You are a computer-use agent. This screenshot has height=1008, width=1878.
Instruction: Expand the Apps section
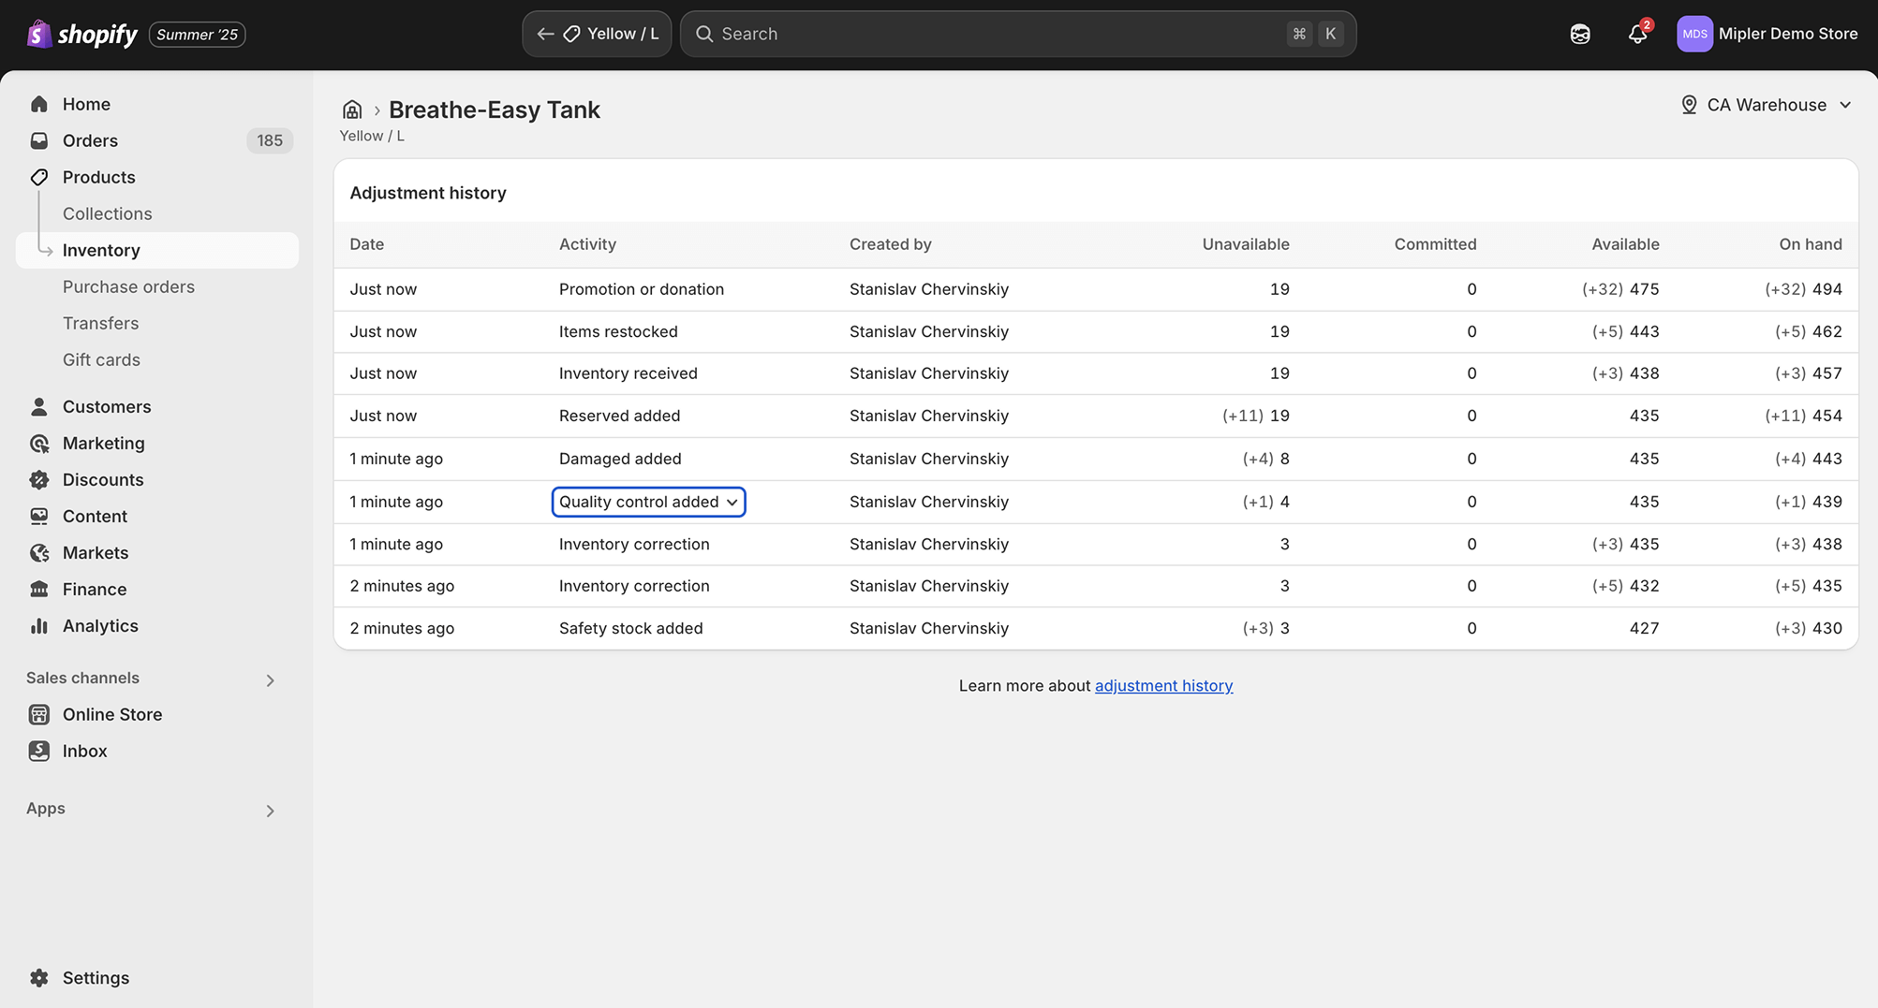point(270,811)
